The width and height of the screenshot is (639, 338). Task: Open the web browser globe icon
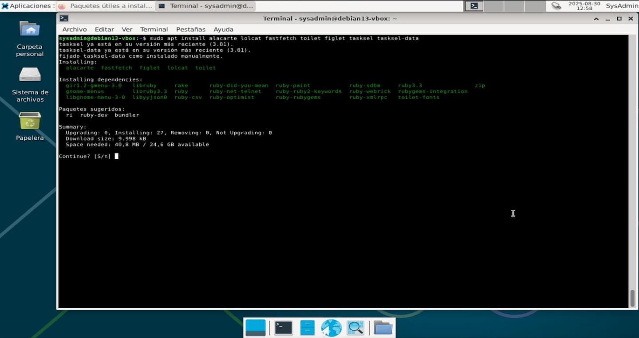(x=331, y=328)
